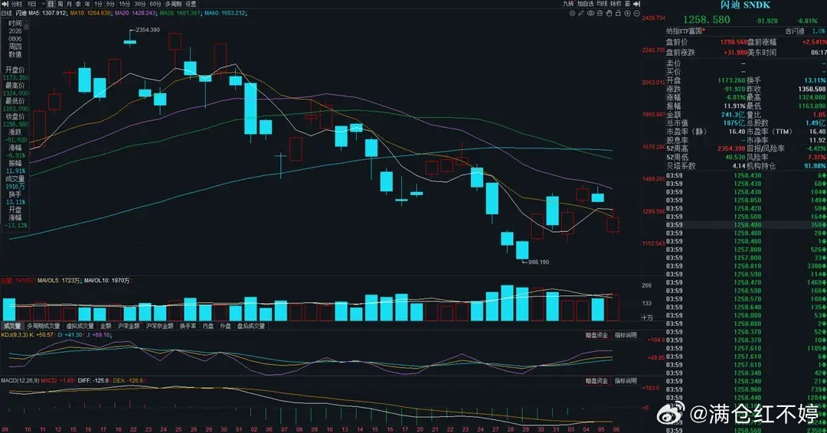Toggle the eye visibility icon above chart
This screenshot has width=827, height=433.
pyautogui.click(x=590, y=13)
